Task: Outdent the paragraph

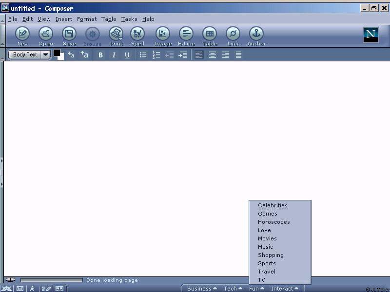Action: pos(169,55)
